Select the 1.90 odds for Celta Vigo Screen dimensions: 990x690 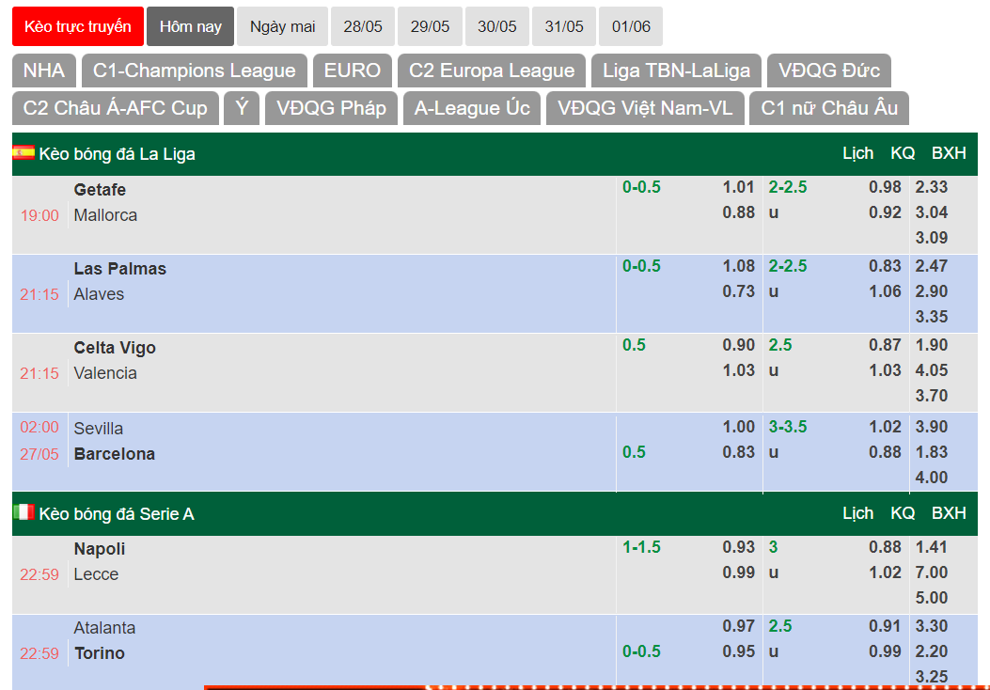[x=932, y=345]
